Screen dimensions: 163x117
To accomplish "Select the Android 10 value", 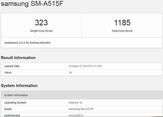I will [76, 103].
